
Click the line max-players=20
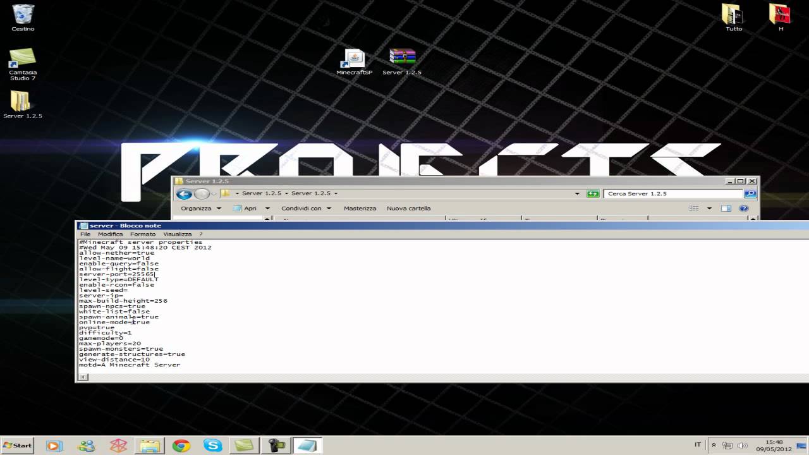click(x=110, y=344)
